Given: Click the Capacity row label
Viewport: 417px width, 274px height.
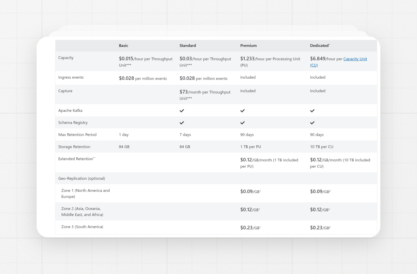Looking at the screenshot, I should 66,58.
